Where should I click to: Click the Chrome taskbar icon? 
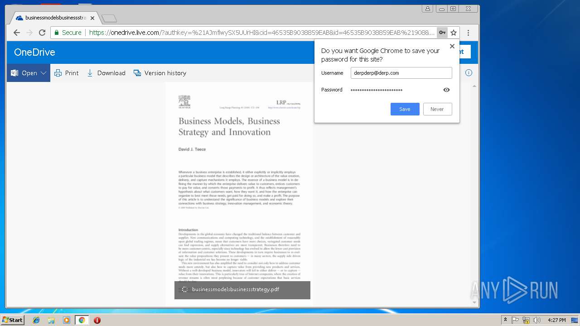[x=82, y=320]
